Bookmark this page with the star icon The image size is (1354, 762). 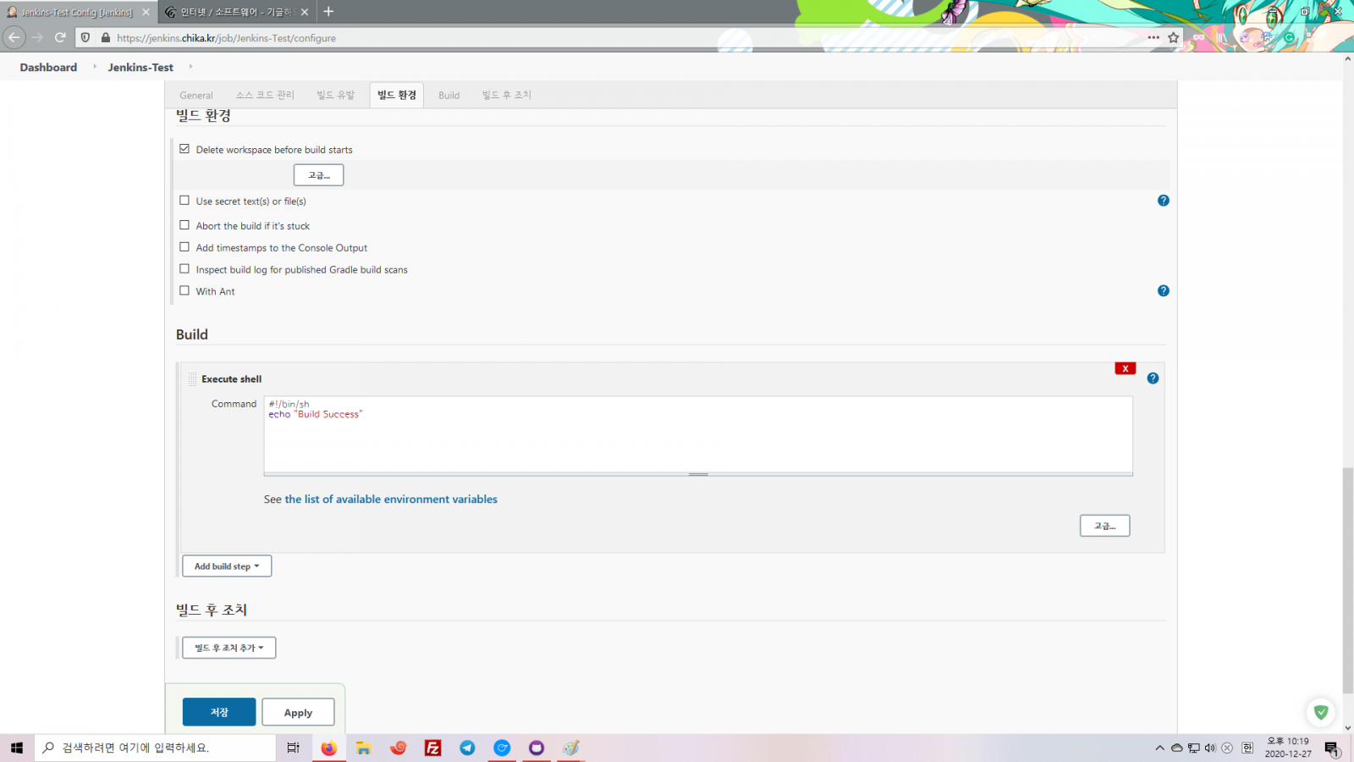(1173, 37)
